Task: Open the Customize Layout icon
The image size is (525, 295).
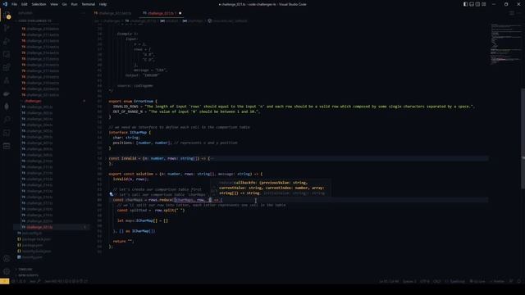Action: point(484,4)
